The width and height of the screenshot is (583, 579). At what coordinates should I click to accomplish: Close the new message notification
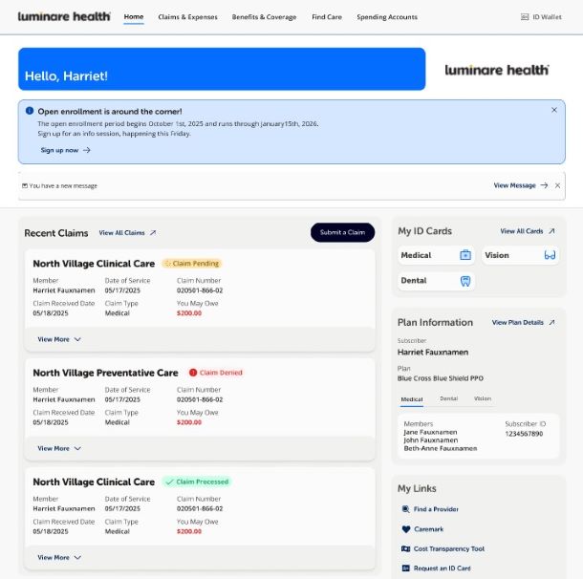558,185
